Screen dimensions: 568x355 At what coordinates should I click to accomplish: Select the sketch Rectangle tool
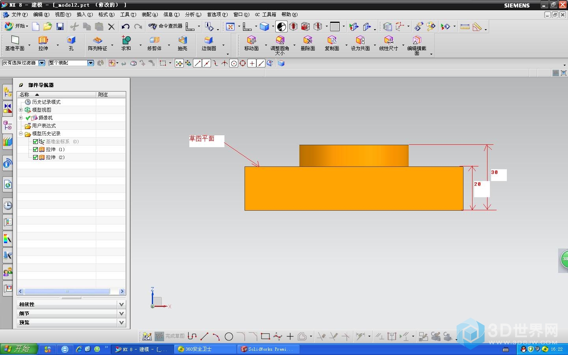click(265, 336)
